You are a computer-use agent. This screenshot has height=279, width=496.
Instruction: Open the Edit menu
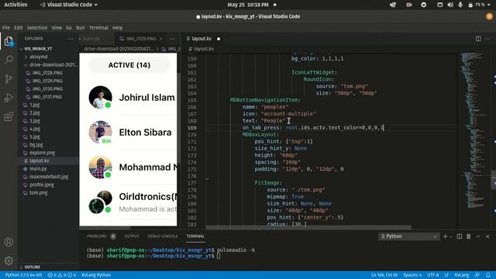point(19,28)
